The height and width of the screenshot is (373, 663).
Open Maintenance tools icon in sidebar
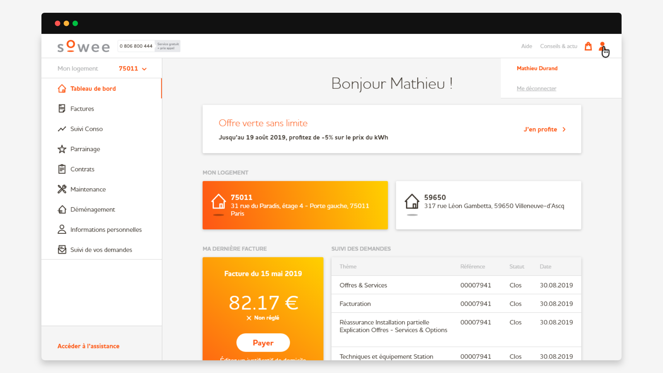click(62, 189)
